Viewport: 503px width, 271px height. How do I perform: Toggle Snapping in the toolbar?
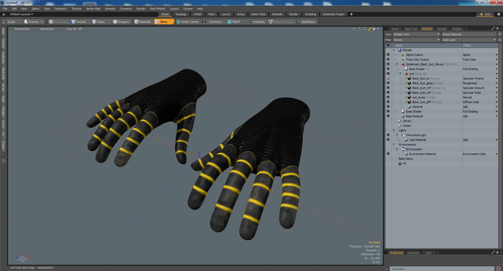257,22
